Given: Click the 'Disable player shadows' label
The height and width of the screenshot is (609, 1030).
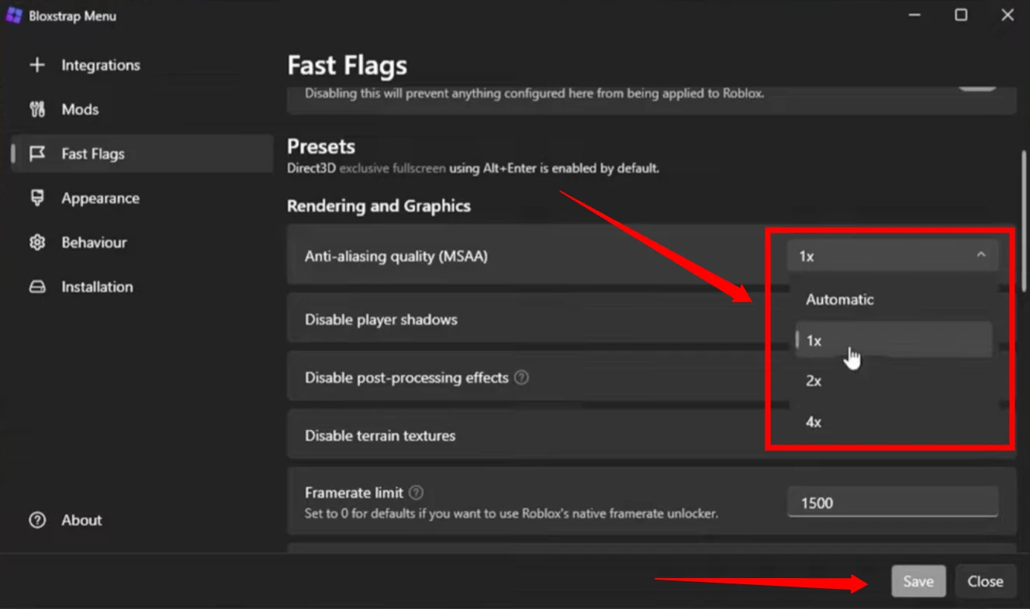Looking at the screenshot, I should point(381,319).
